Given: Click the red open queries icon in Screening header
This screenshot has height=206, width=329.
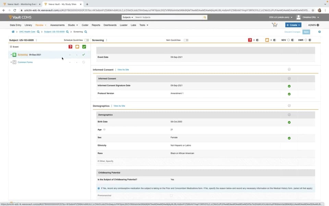Looking at the screenshot, I should coord(250,40).
